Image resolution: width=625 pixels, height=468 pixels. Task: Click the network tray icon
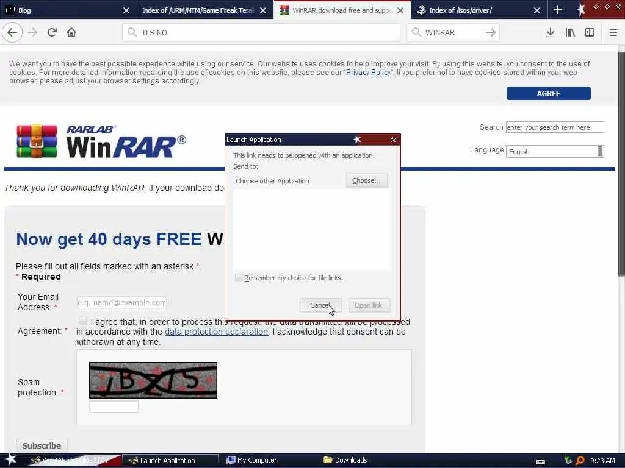[568, 461]
